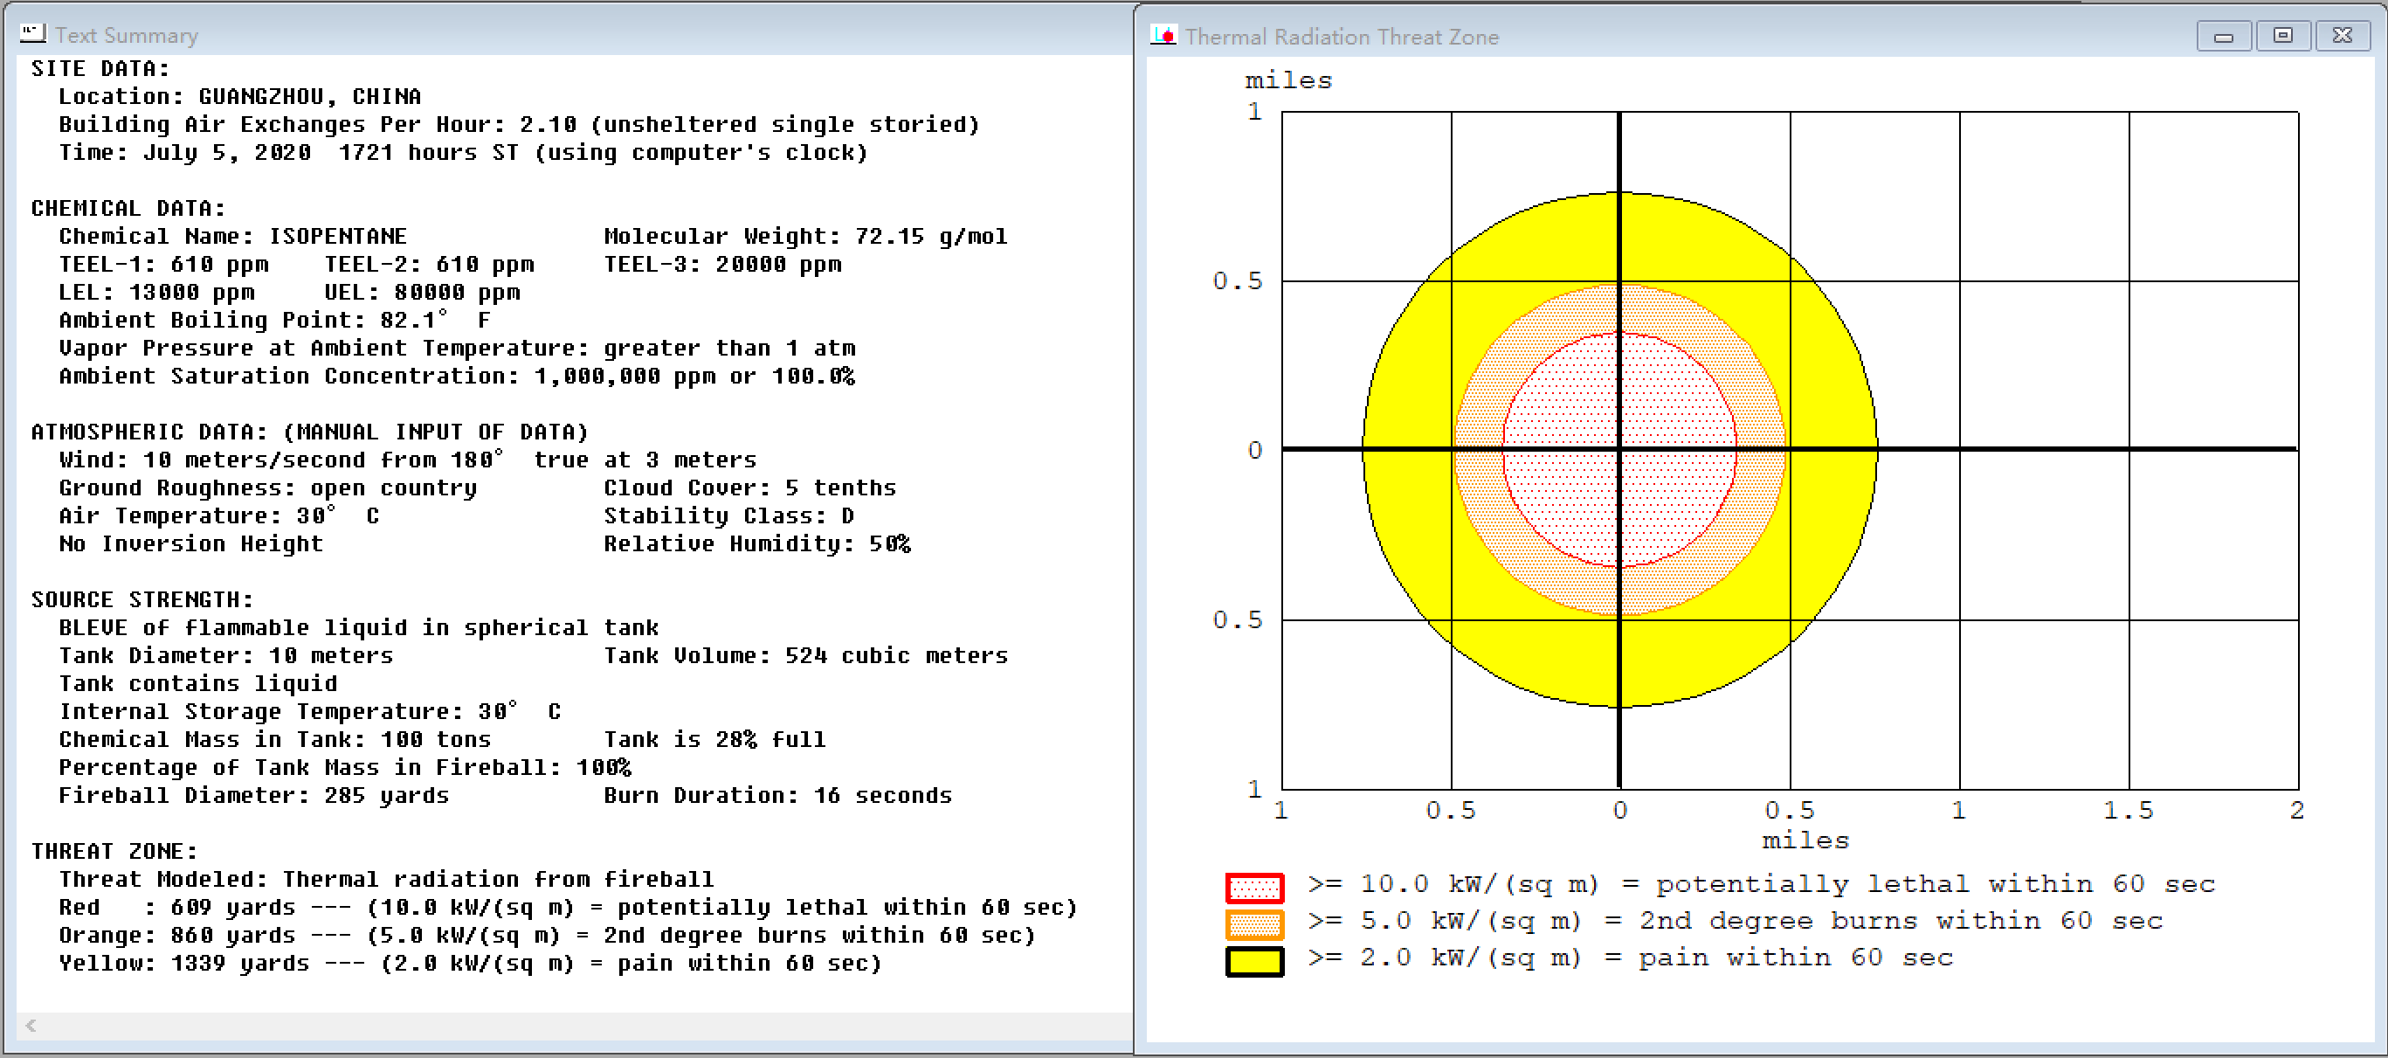The width and height of the screenshot is (2388, 1058).
Task: Maximize the Thermal Radiation Threat Zone window
Action: 2282,36
